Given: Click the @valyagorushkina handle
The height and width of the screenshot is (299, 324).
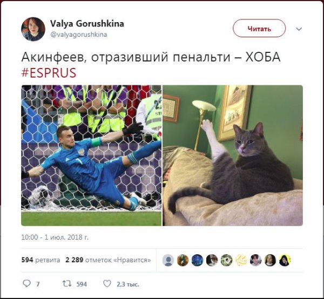Looking at the screenshot, I should 79,35.
